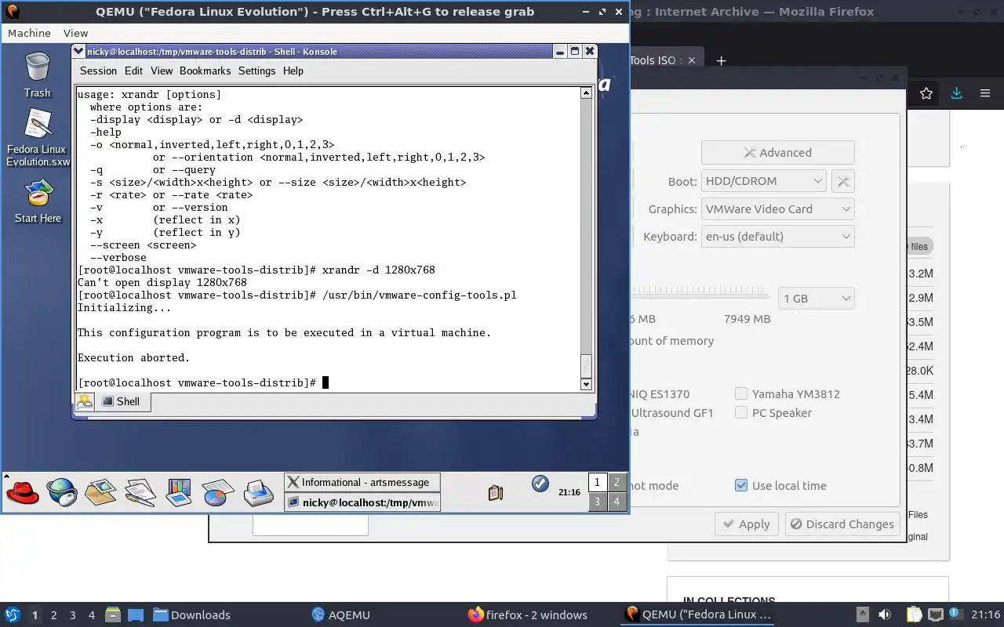1004x627 pixels.
Task: Launch the presentation chart panel icon
Action: click(179, 492)
